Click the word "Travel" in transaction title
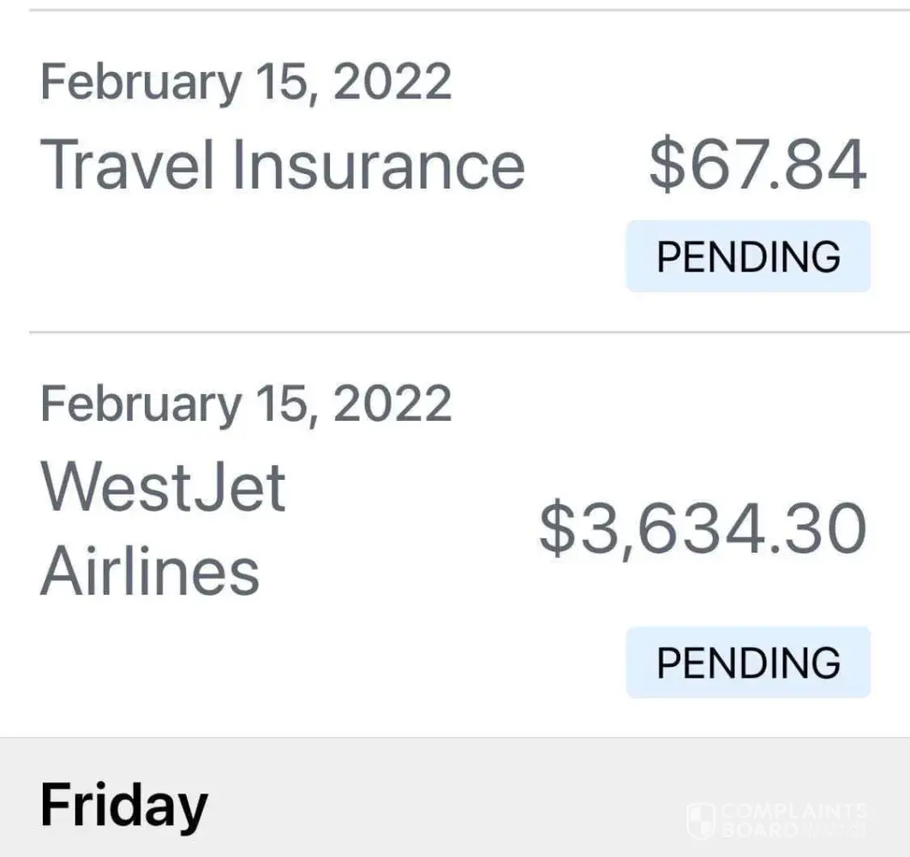This screenshot has height=857, width=910. click(127, 165)
